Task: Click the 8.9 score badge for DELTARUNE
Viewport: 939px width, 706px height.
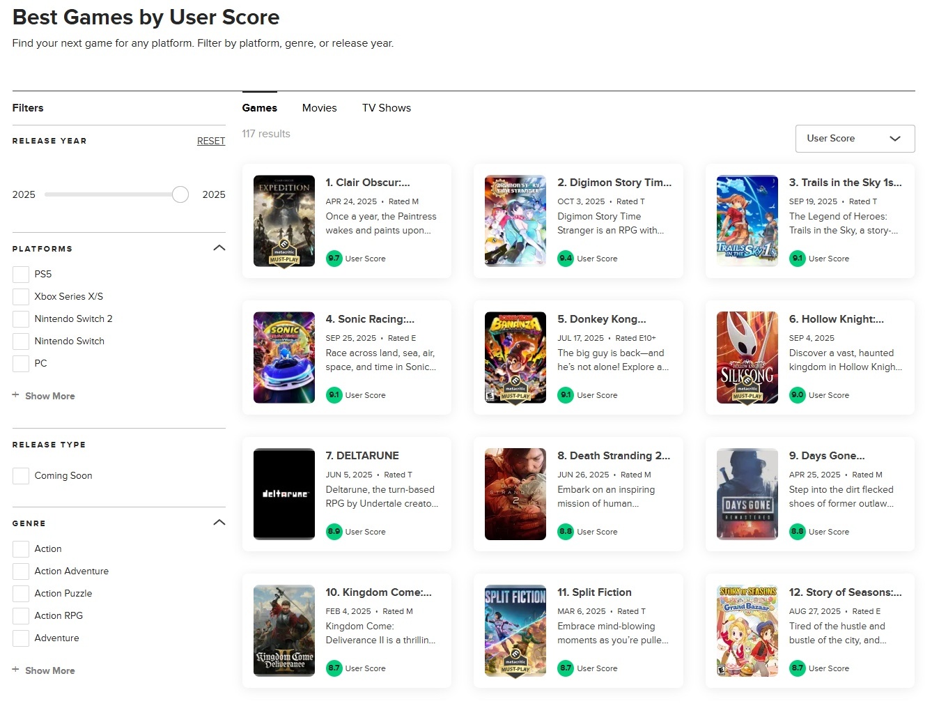Action: [334, 531]
